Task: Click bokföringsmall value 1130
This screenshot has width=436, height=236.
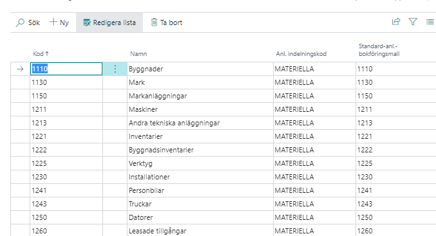Action: (365, 82)
